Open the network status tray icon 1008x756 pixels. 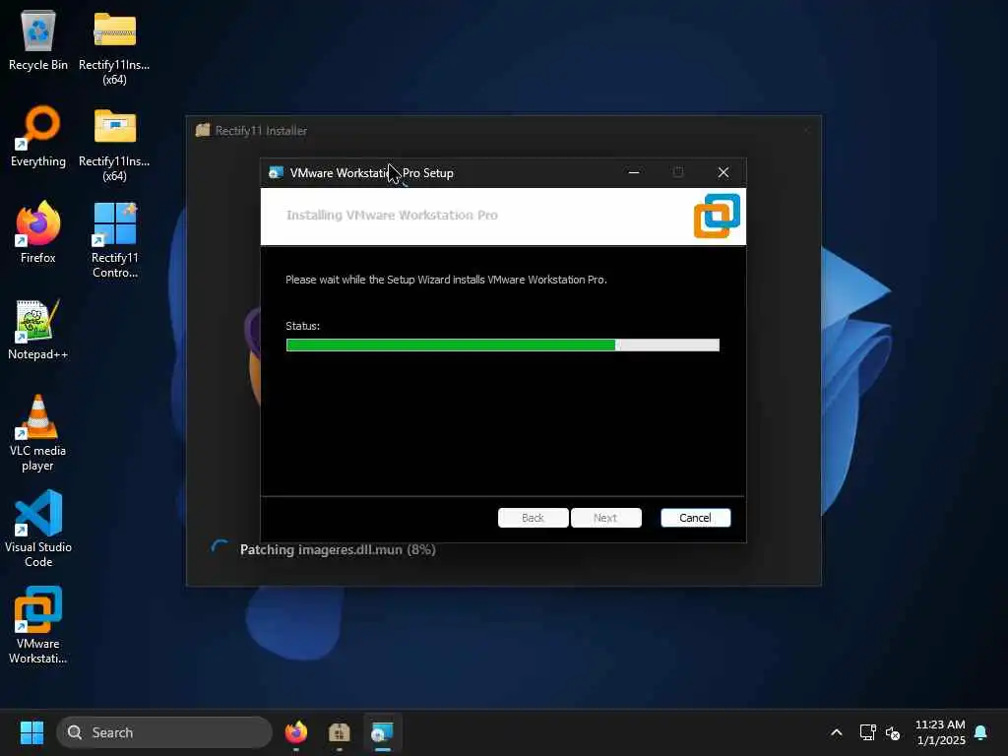867,732
